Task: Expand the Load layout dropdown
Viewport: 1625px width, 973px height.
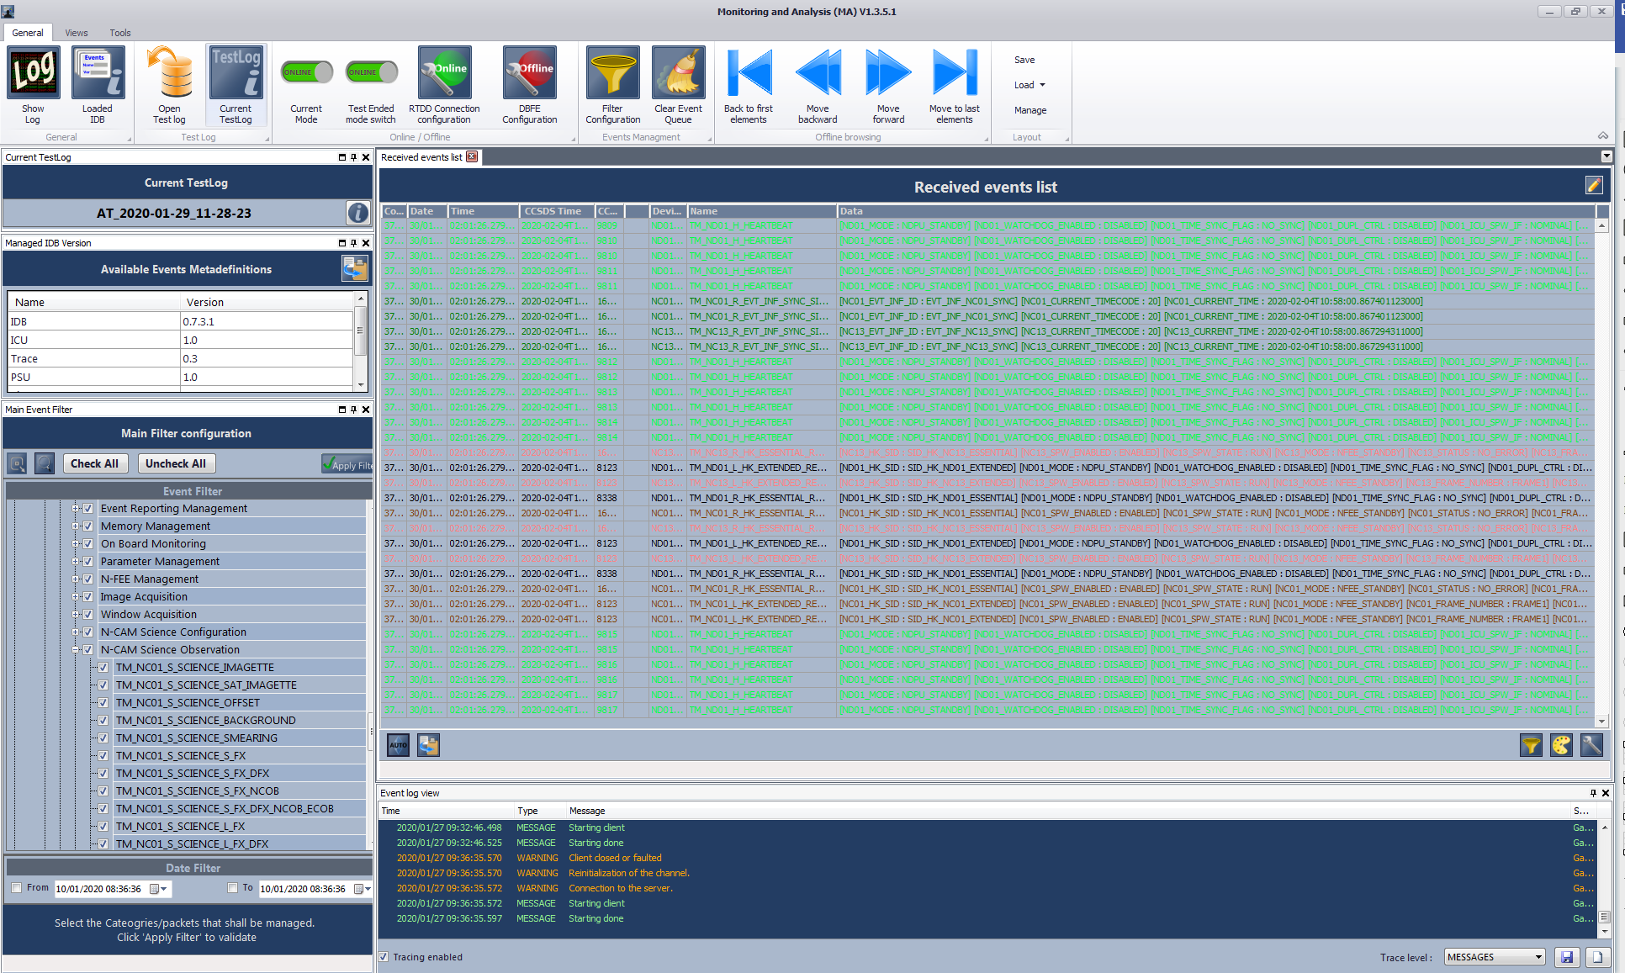Action: [1030, 85]
